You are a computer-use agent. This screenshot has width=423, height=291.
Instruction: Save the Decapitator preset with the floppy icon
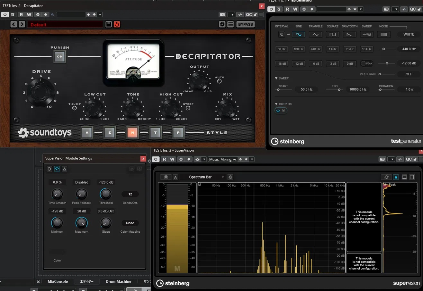click(109, 24)
